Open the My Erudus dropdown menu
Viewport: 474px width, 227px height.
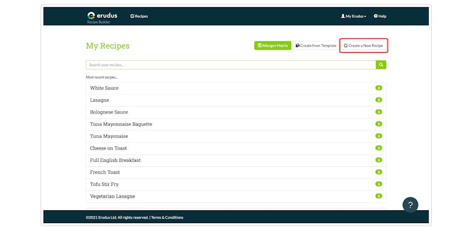[354, 16]
